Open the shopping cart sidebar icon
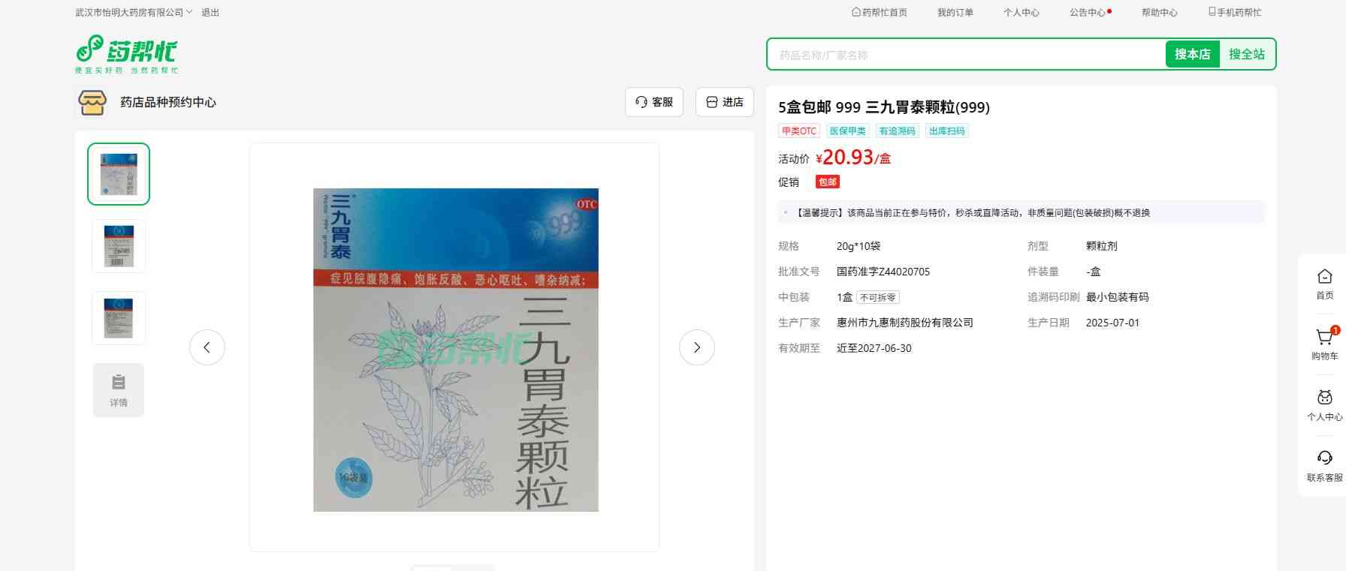 pos(1324,338)
